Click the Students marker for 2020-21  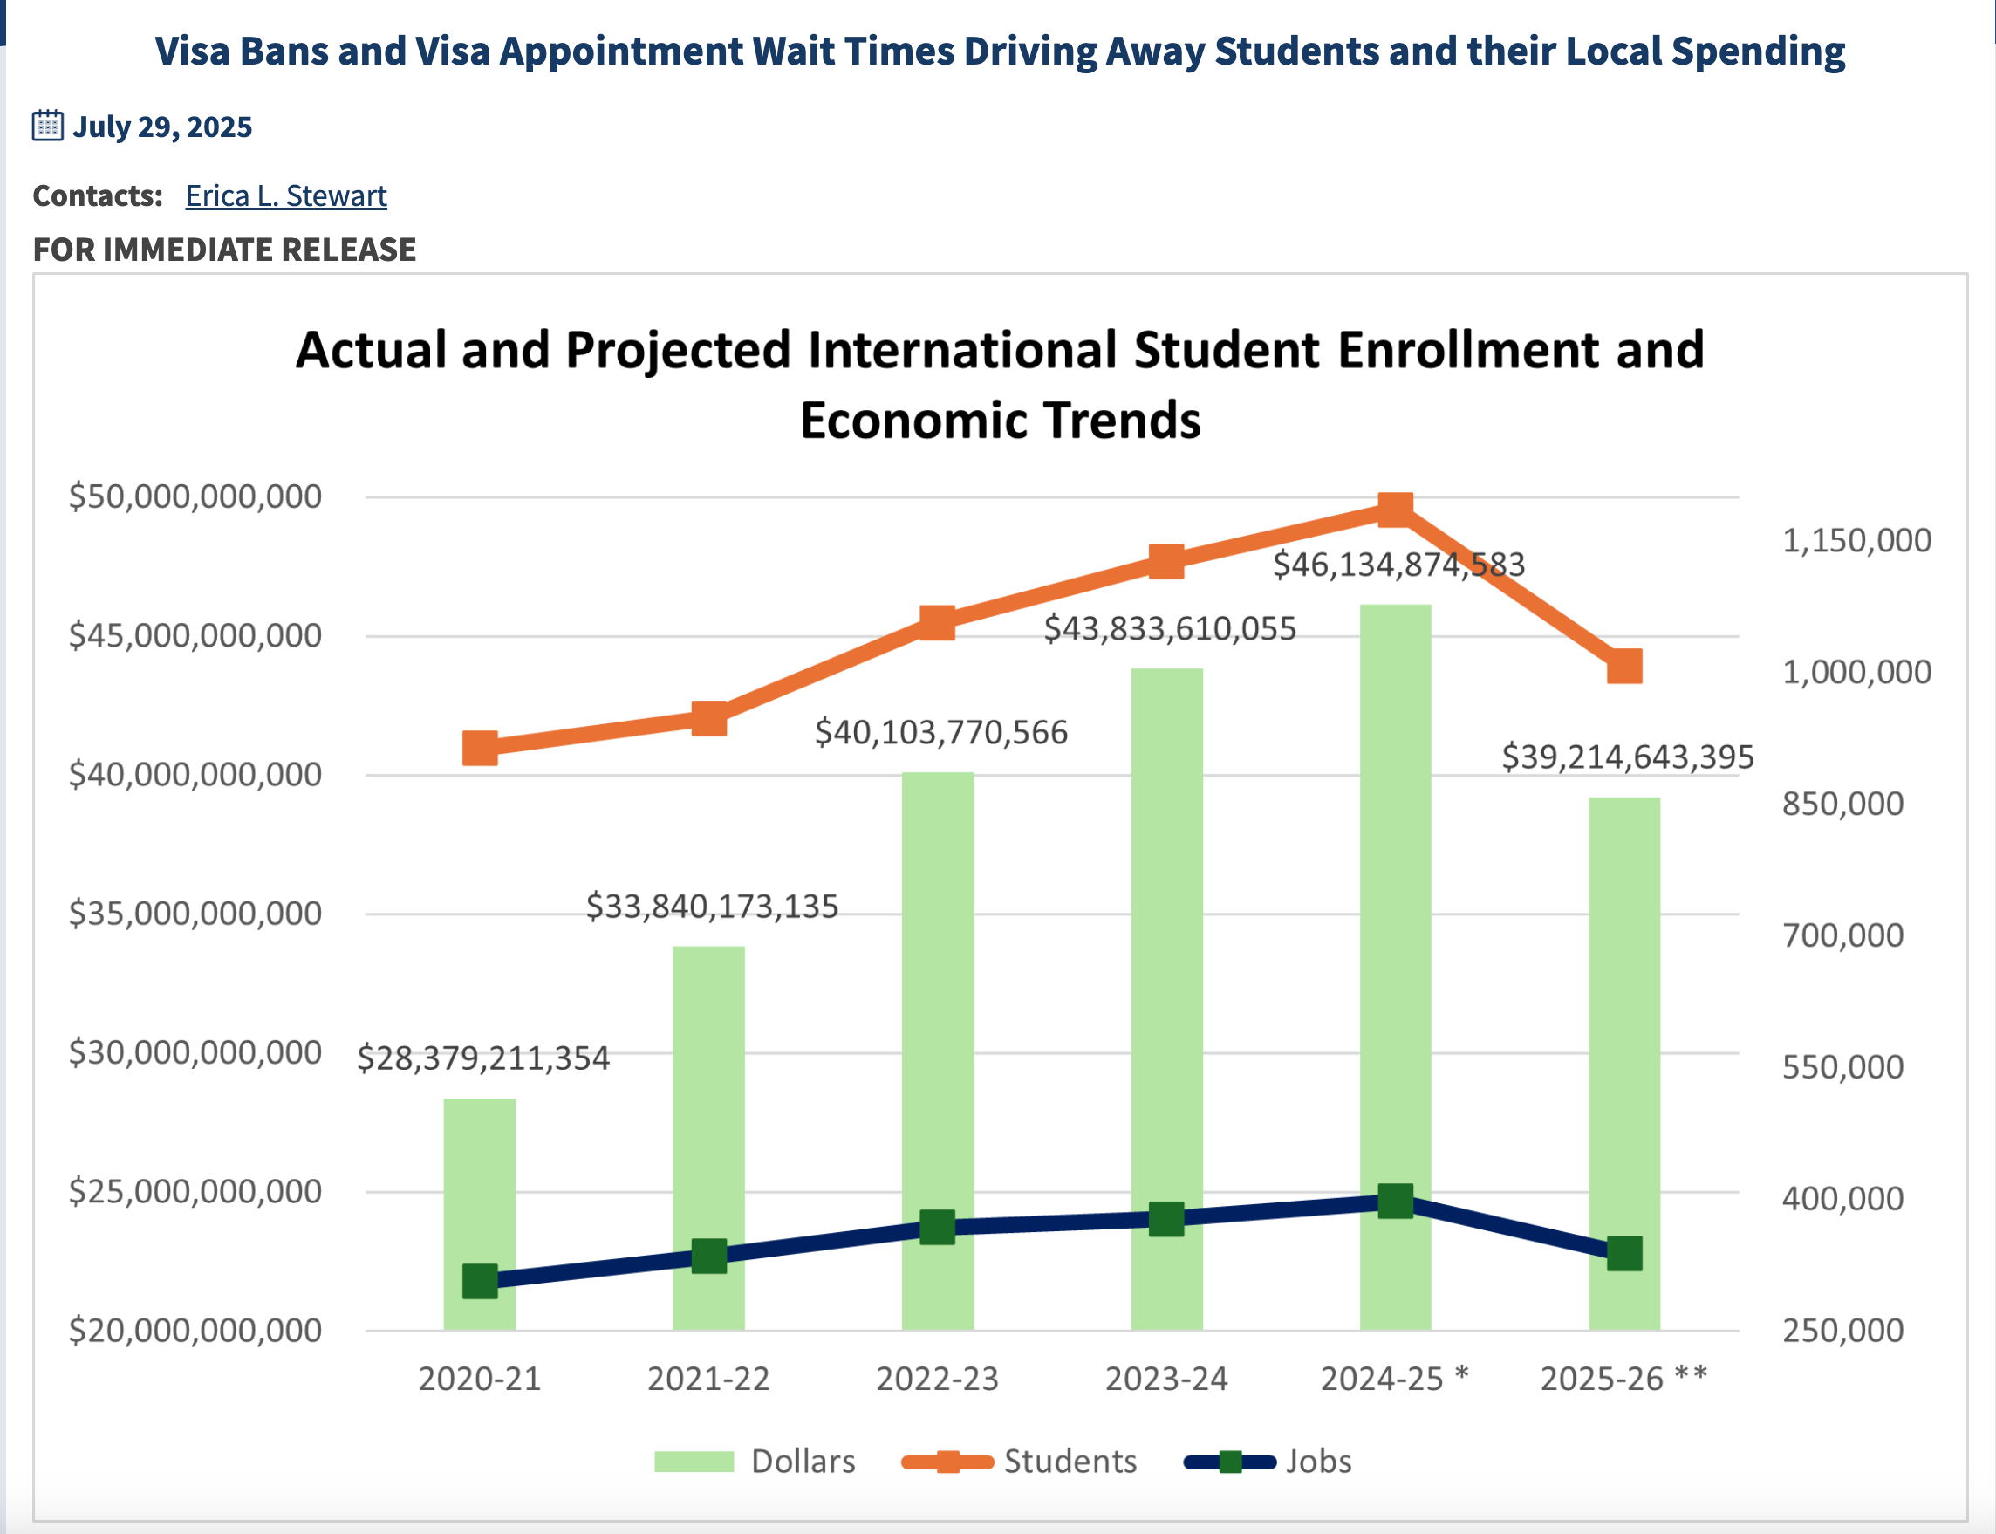tap(480, 748)
